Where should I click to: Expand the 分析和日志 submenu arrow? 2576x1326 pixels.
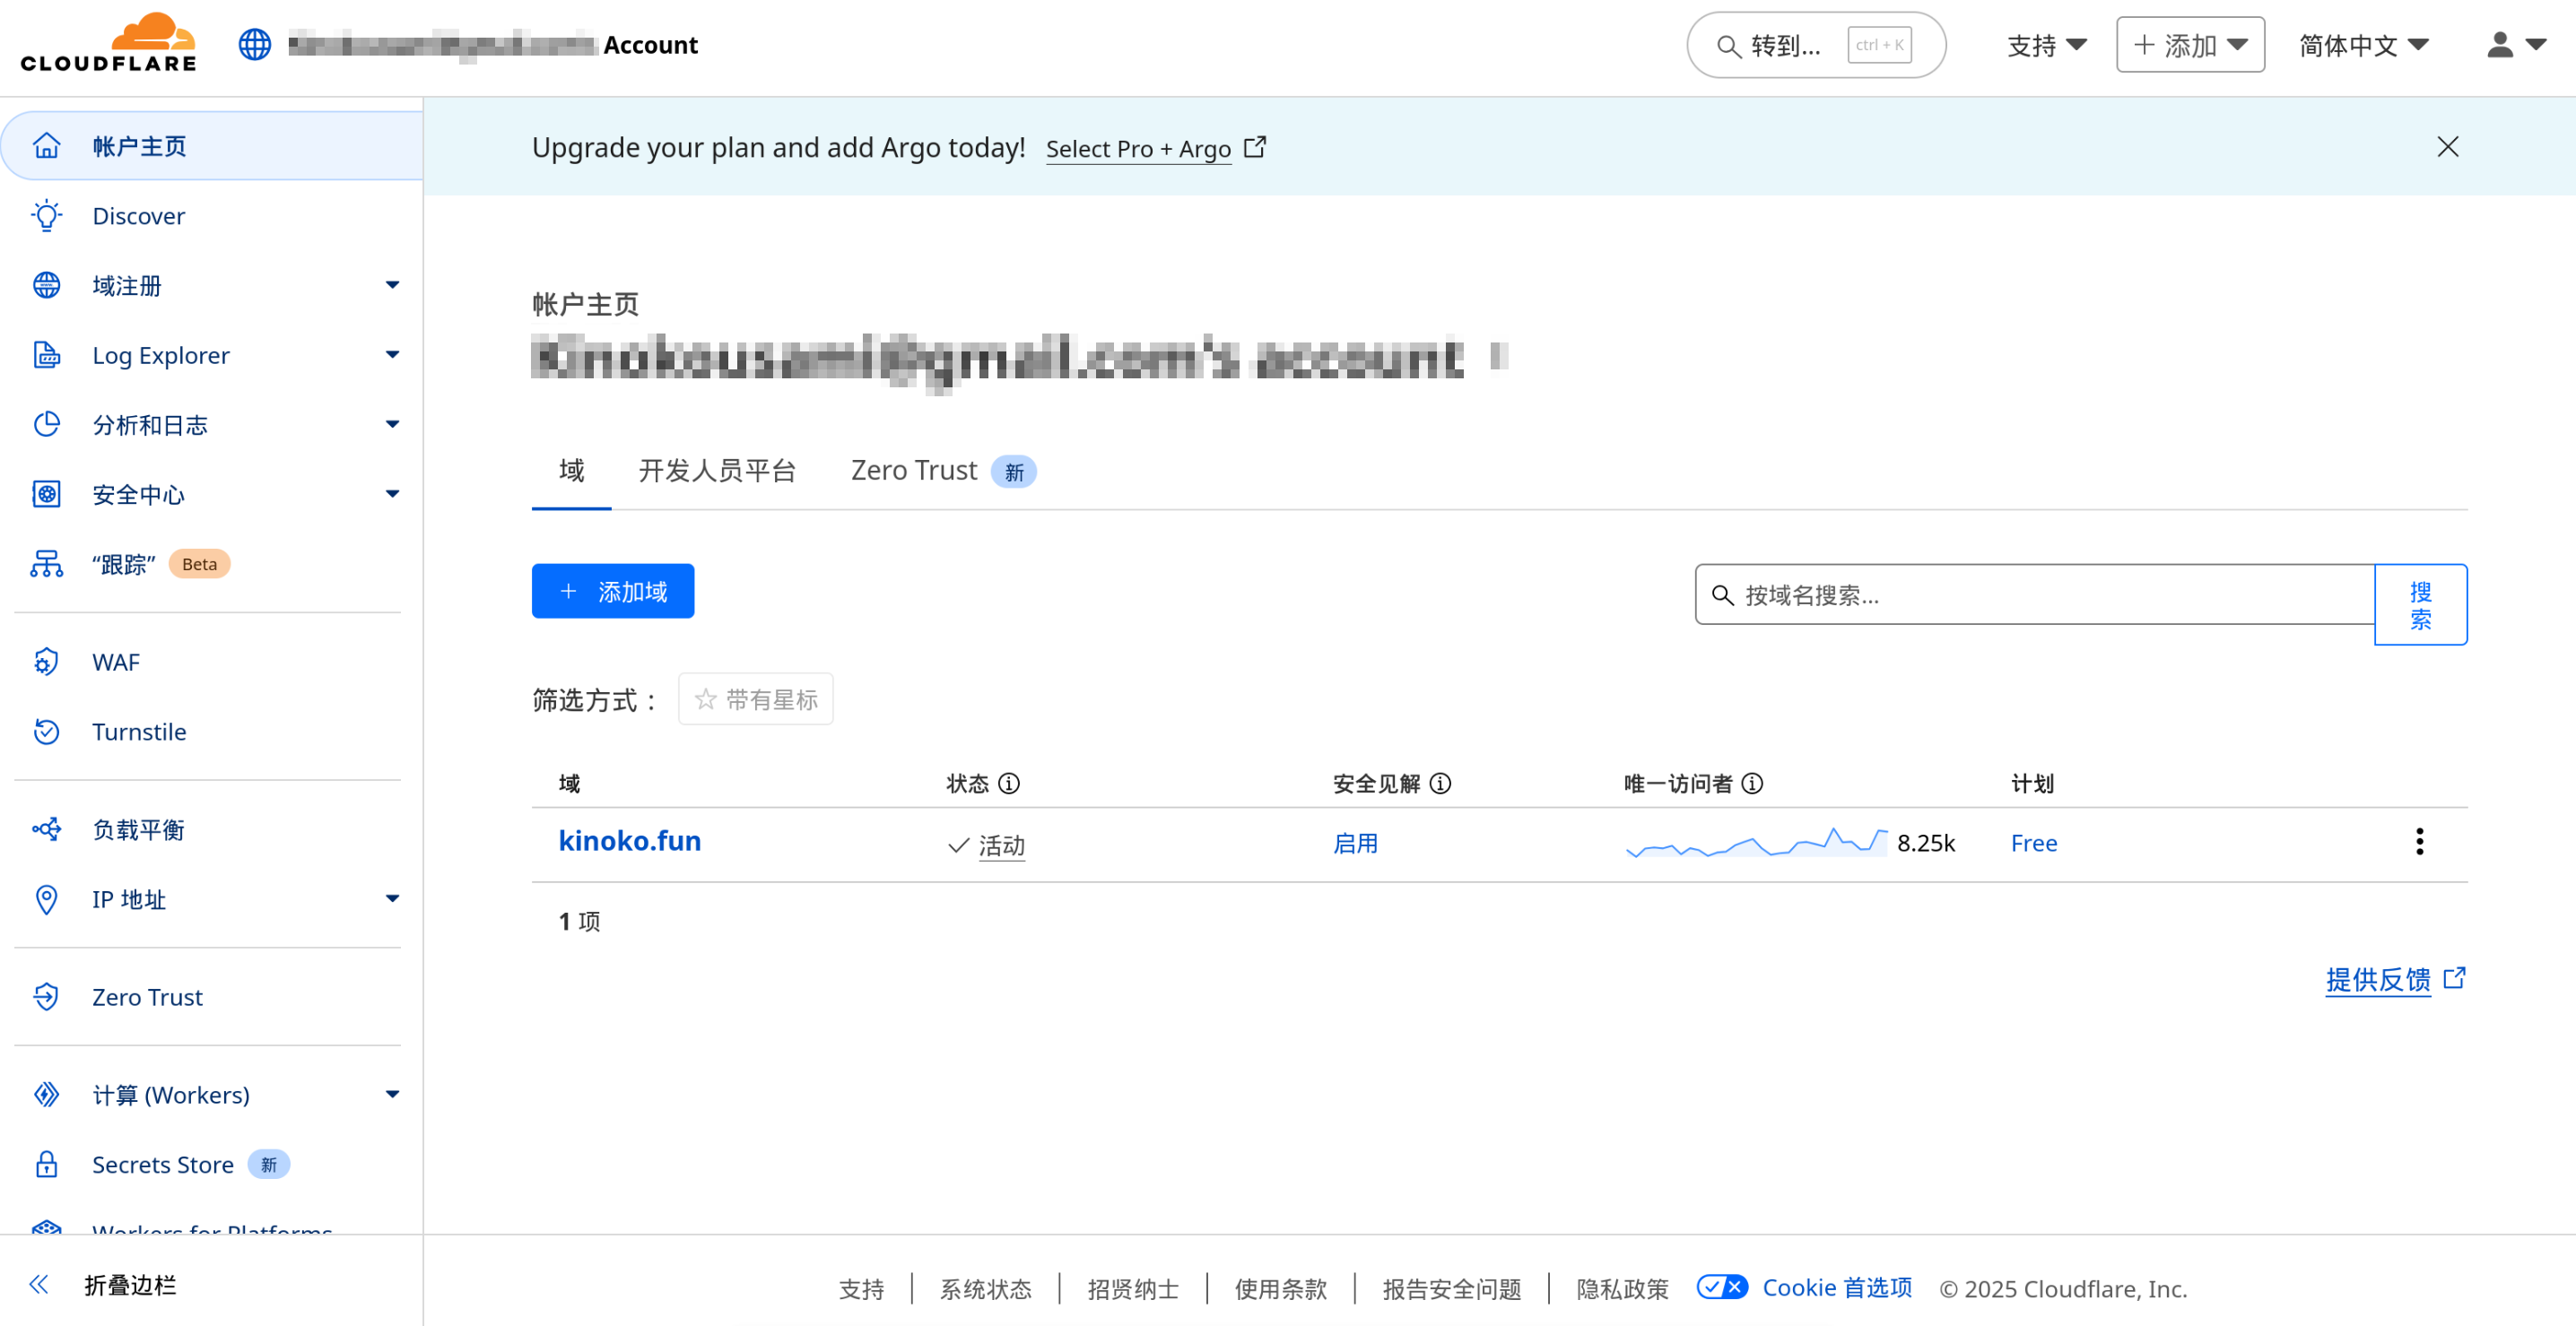click(393, 425)
